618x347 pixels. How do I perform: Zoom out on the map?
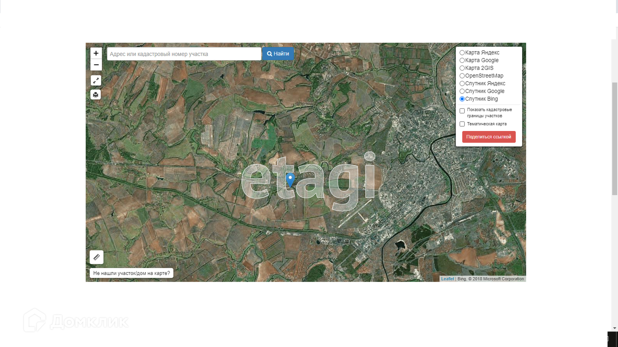coord(96,65)
